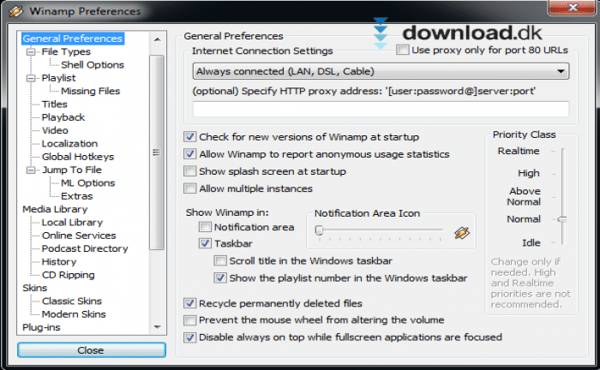The height and width of the screenshot is (370, 600).
Task: Select Modern Skins entry
Action: [74, 314]
